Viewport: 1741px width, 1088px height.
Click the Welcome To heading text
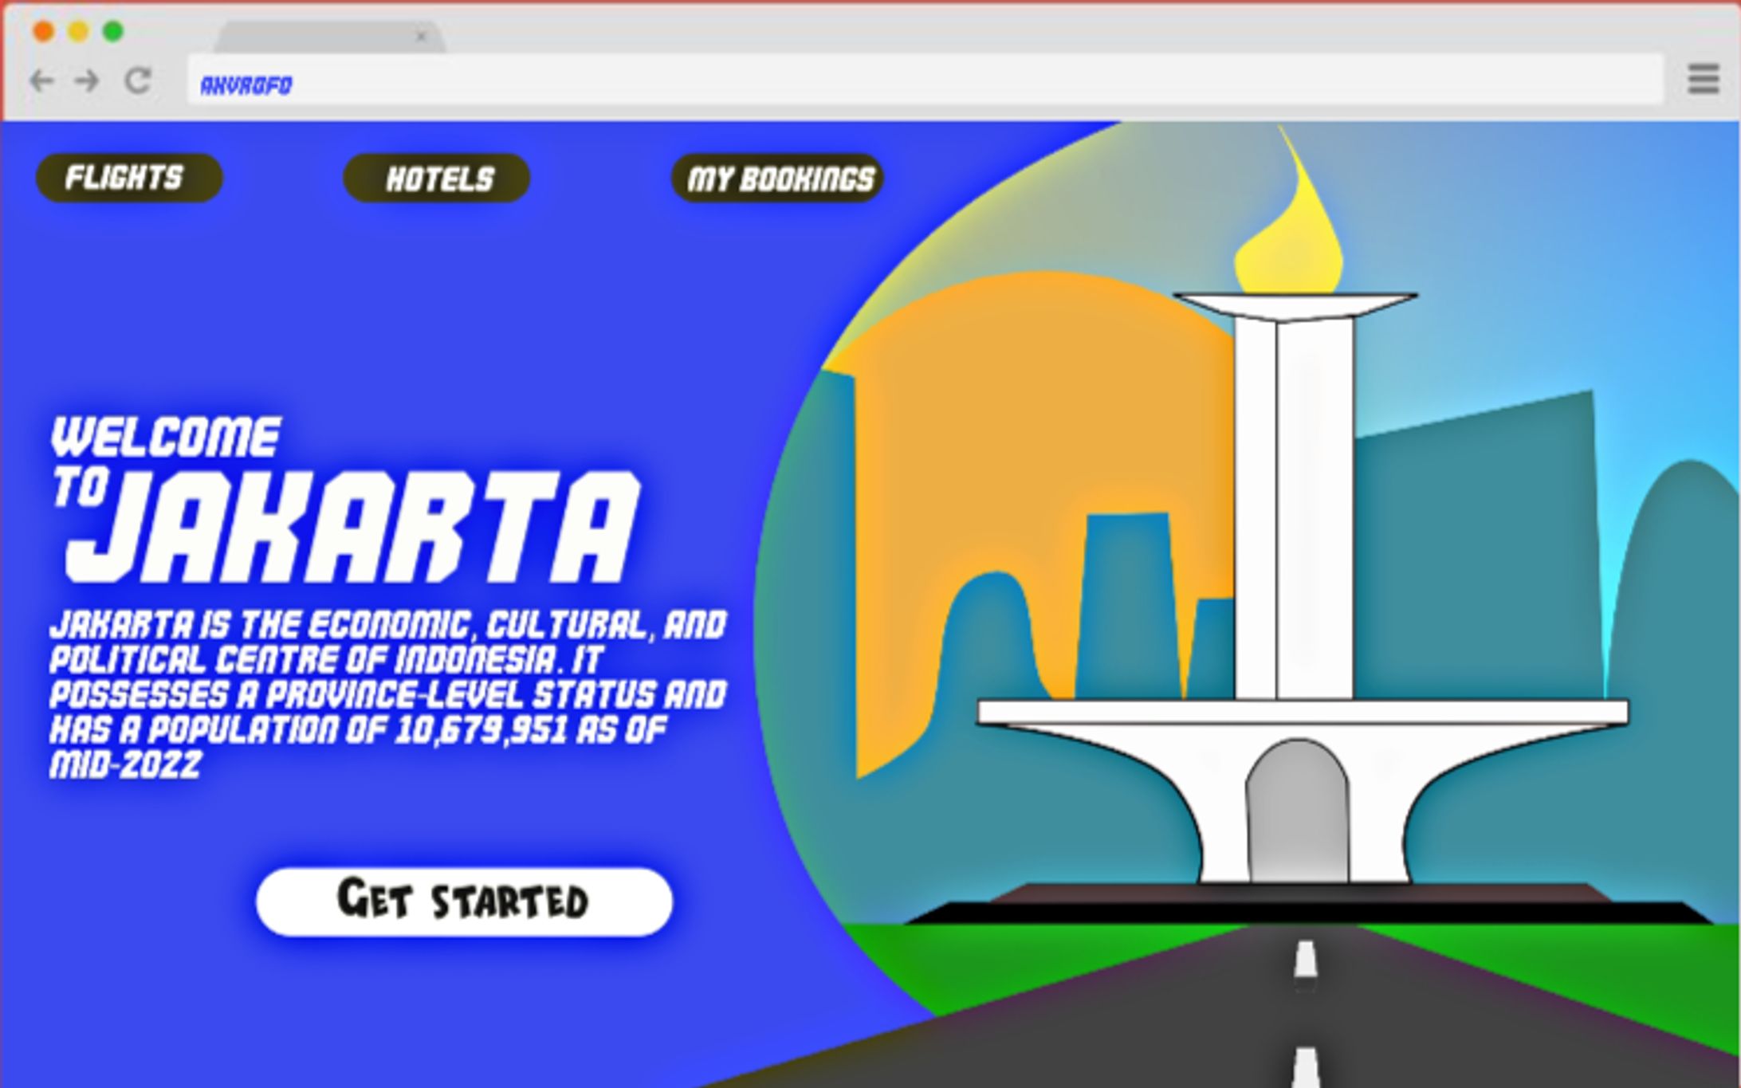click(166, 437)
